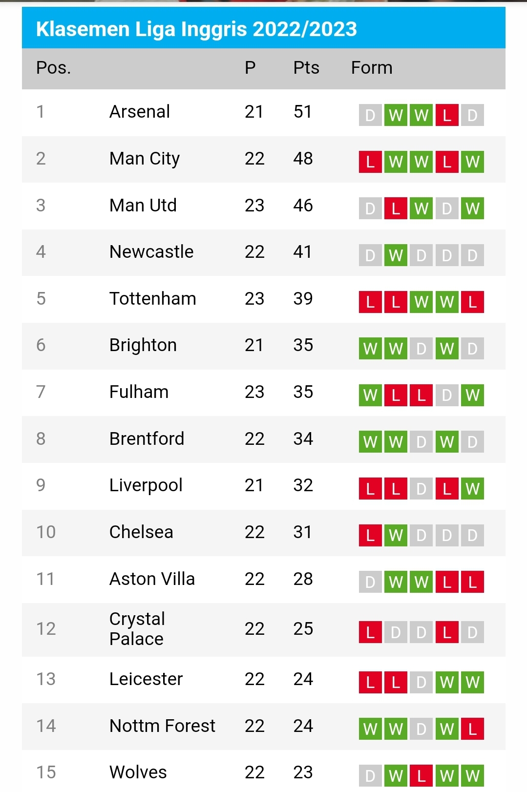Open the Crystal Palace team name

[x=137, y=629]
